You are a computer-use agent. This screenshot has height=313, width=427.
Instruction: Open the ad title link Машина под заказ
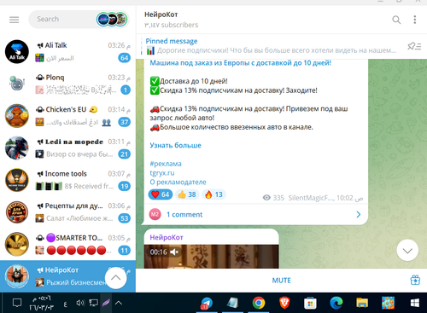pyautogui.click(x=241, y=63)
